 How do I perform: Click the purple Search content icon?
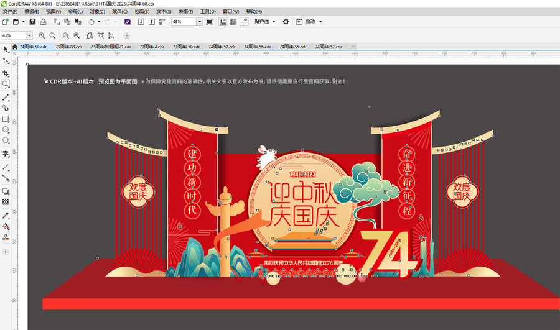coord(128,22)
